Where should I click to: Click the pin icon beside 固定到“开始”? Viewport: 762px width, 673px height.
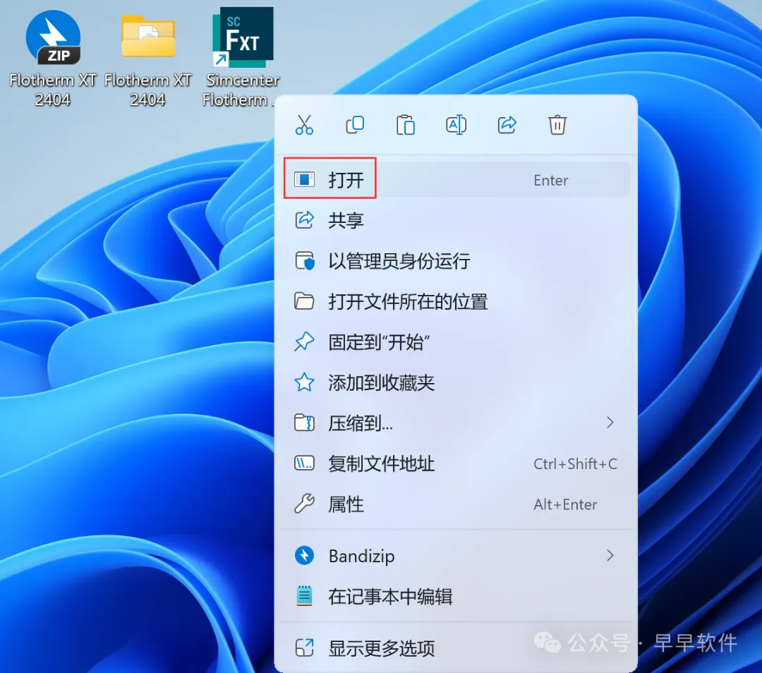point(305,341)
